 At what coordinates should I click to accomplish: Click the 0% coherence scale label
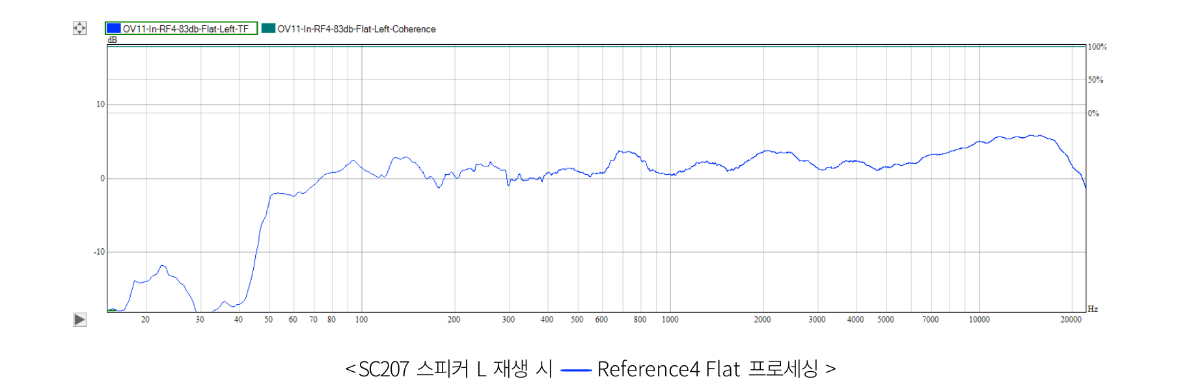(1093, 113)
